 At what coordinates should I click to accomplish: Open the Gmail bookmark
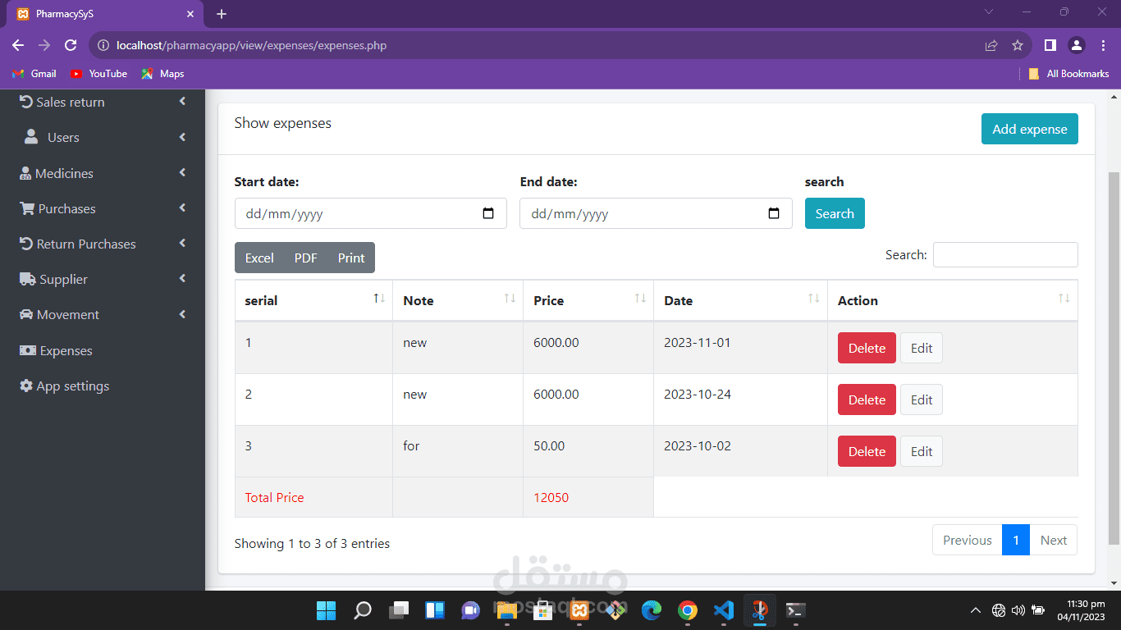pos(34,74)
